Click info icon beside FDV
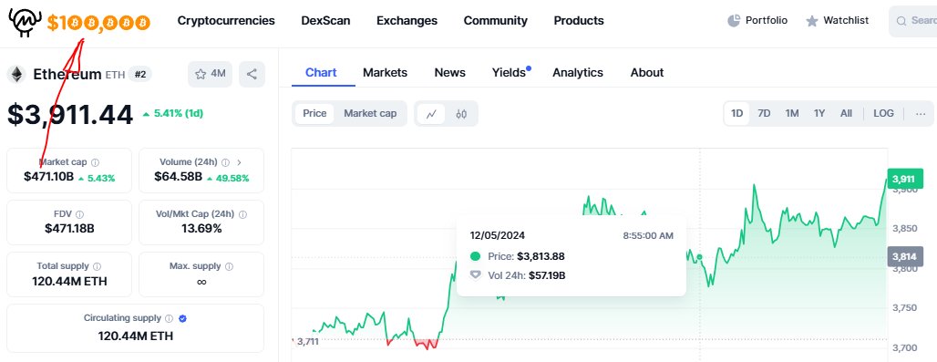Screen dimensions: 937x362 tap(80, 214)
